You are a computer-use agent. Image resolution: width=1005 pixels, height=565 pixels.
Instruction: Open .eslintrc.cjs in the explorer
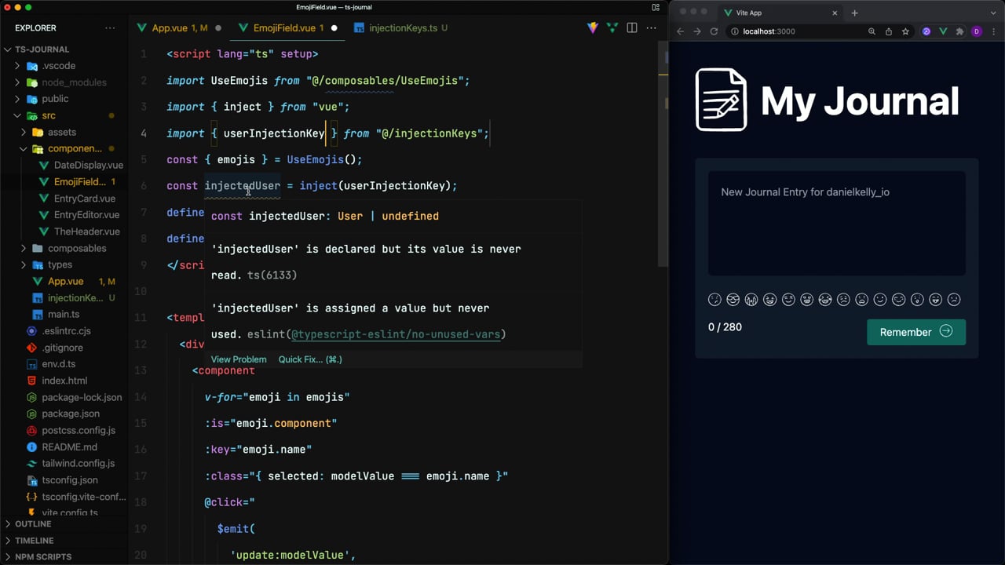click(66, 331)
